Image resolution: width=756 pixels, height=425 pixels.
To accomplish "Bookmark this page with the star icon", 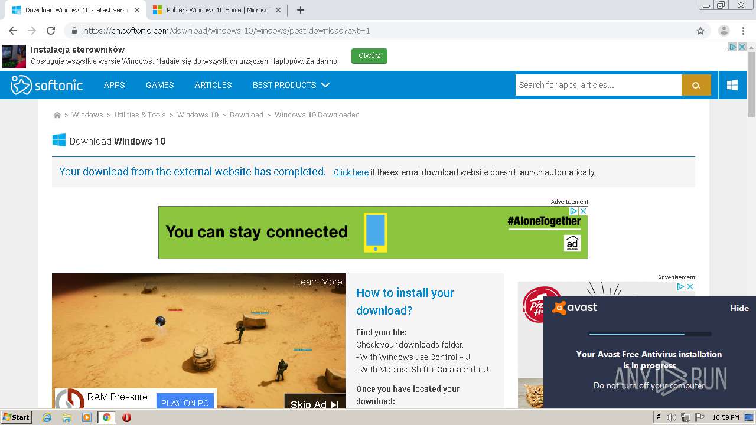I will pos(700,31).
